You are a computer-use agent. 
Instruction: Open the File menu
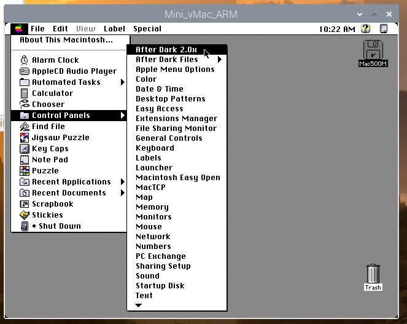[x=37, y=29]
